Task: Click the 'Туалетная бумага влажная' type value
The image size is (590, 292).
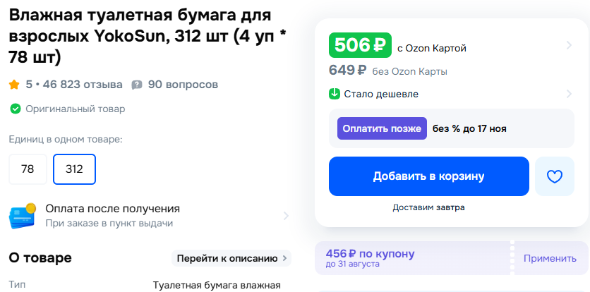Action: click(x=217, y=285)
